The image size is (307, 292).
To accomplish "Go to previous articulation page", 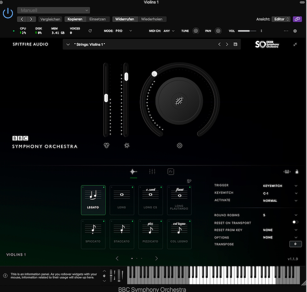I will pos(117,258).
